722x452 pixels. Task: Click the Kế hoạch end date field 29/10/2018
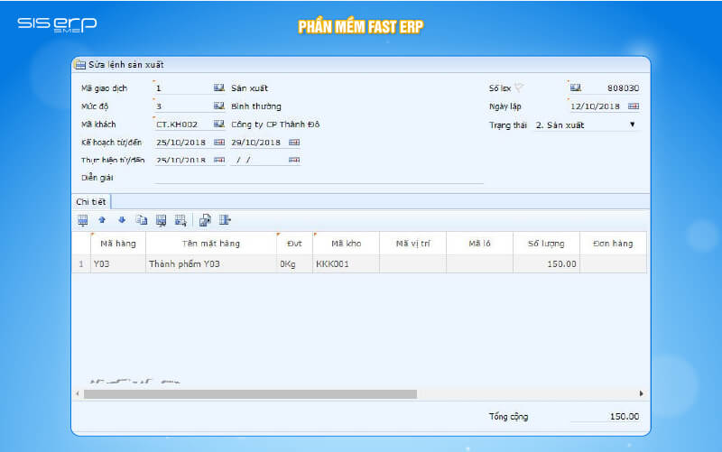tap(259, 143)
